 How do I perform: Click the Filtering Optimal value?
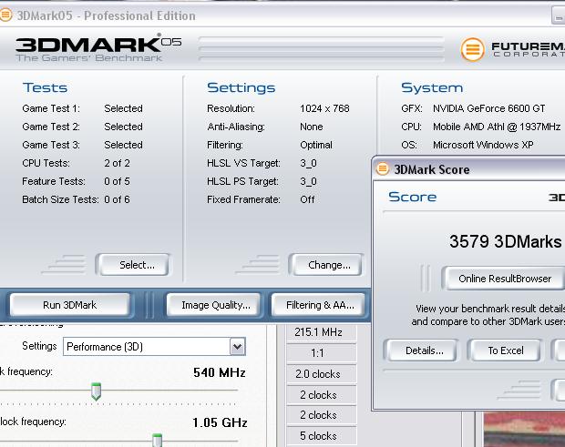click(316, 145)
